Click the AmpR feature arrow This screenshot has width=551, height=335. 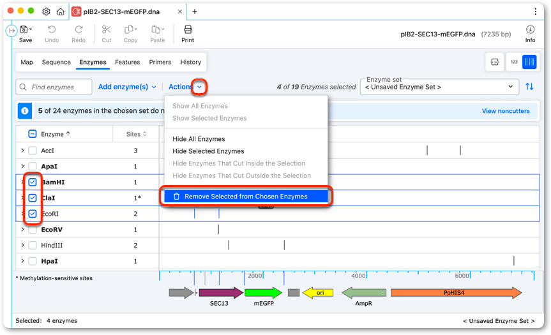364,292
